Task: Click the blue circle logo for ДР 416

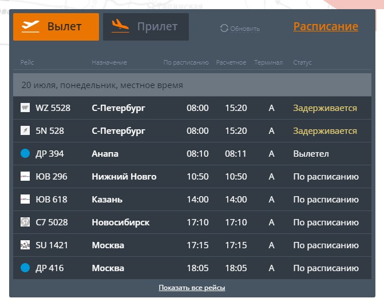Action: pos(25,268)
